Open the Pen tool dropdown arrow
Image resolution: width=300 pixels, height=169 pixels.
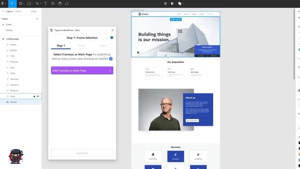[x=40, y=4]
